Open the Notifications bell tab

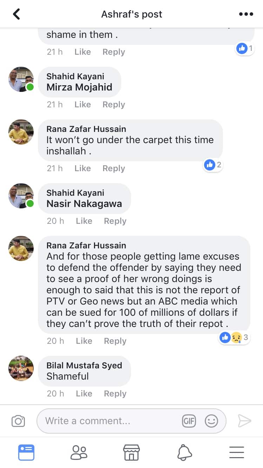tap(184, 452)
